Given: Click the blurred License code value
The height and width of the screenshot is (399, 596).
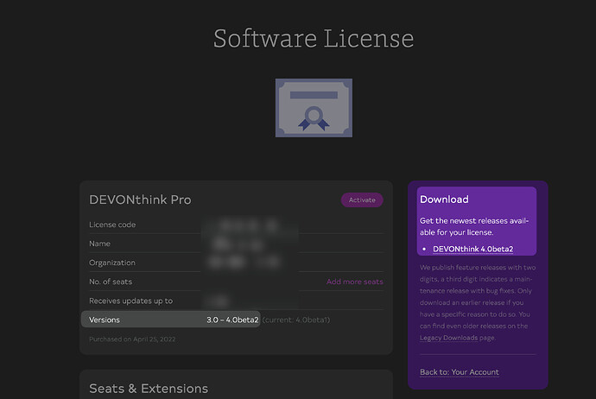Looking at the screenshot, I should [x=246, y=225].
